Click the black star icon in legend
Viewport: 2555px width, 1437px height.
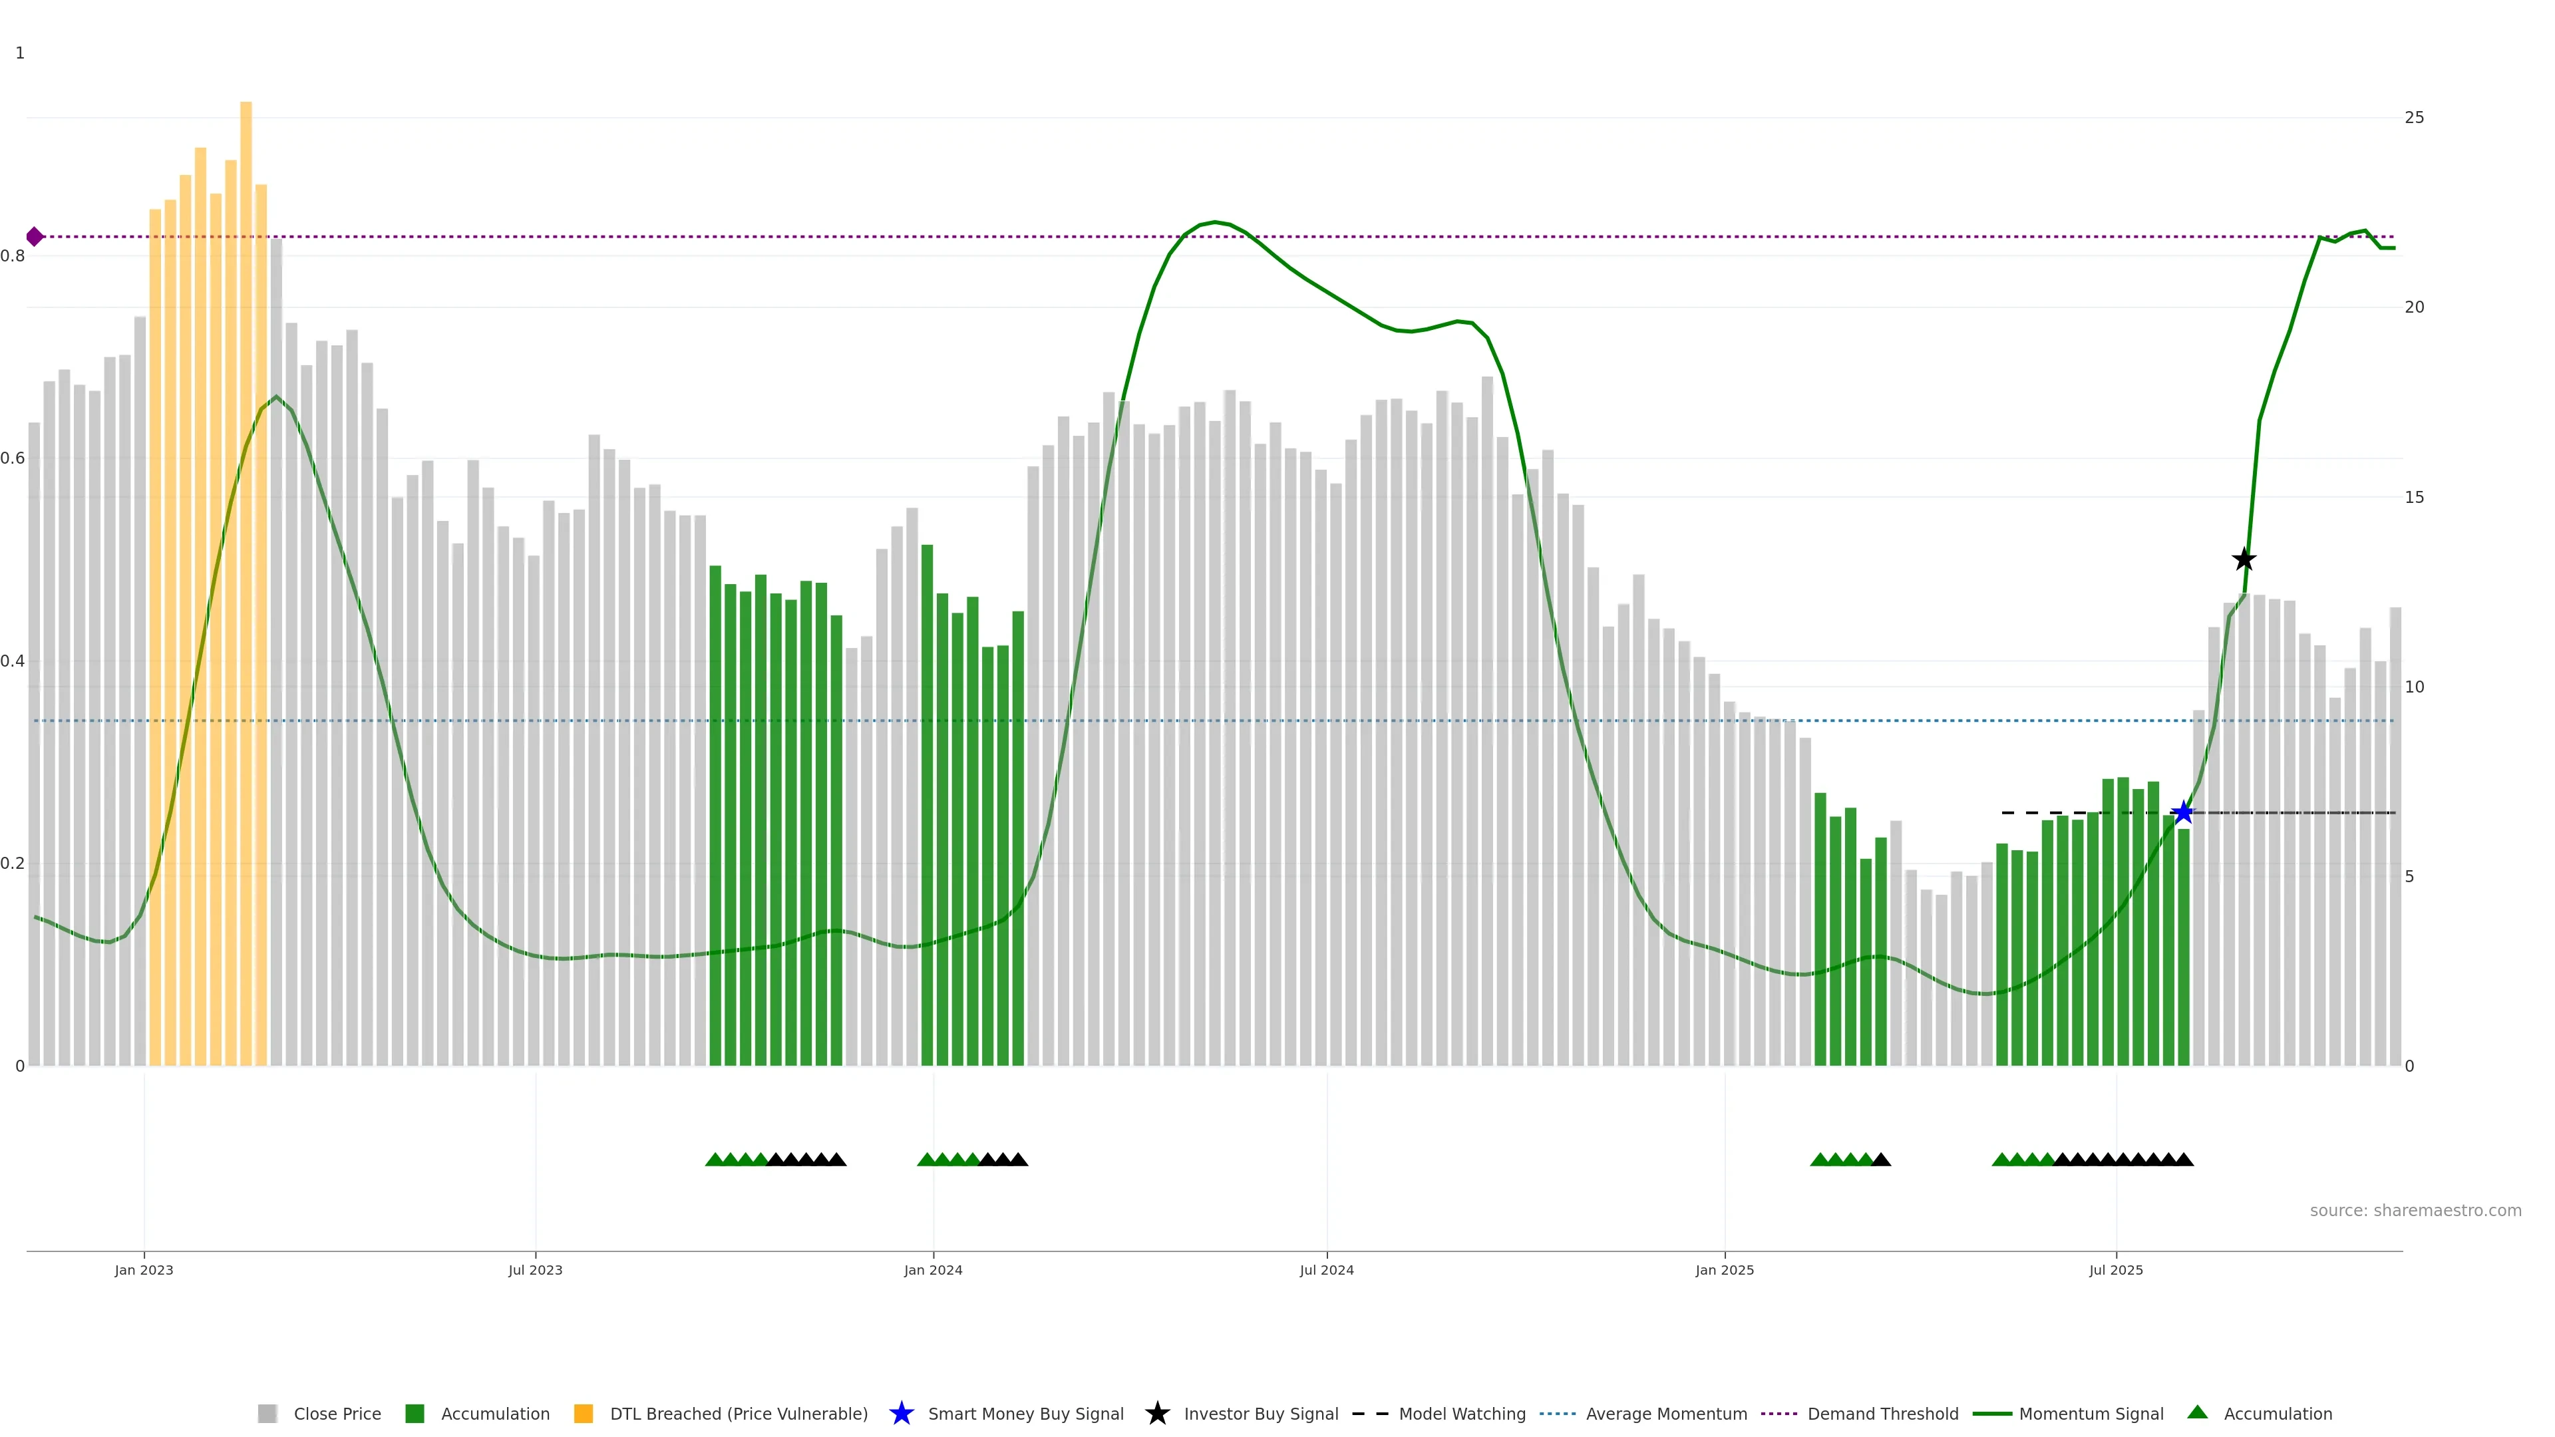click(1156, 1413)
